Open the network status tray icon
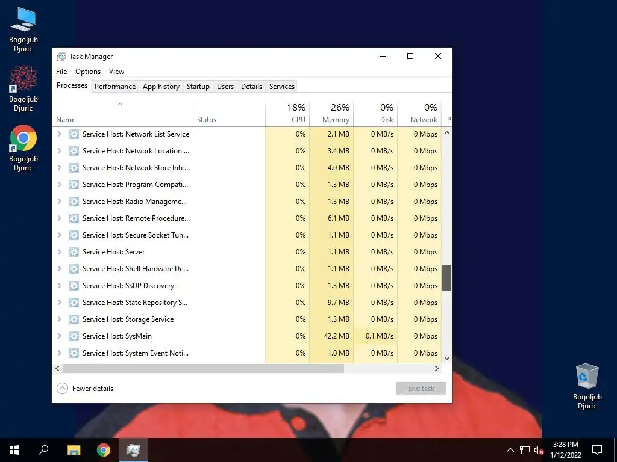 click(525, 450)
